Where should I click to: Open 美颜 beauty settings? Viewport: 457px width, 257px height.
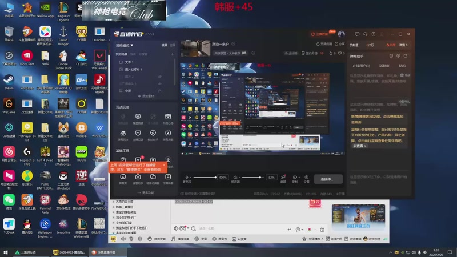283,179
